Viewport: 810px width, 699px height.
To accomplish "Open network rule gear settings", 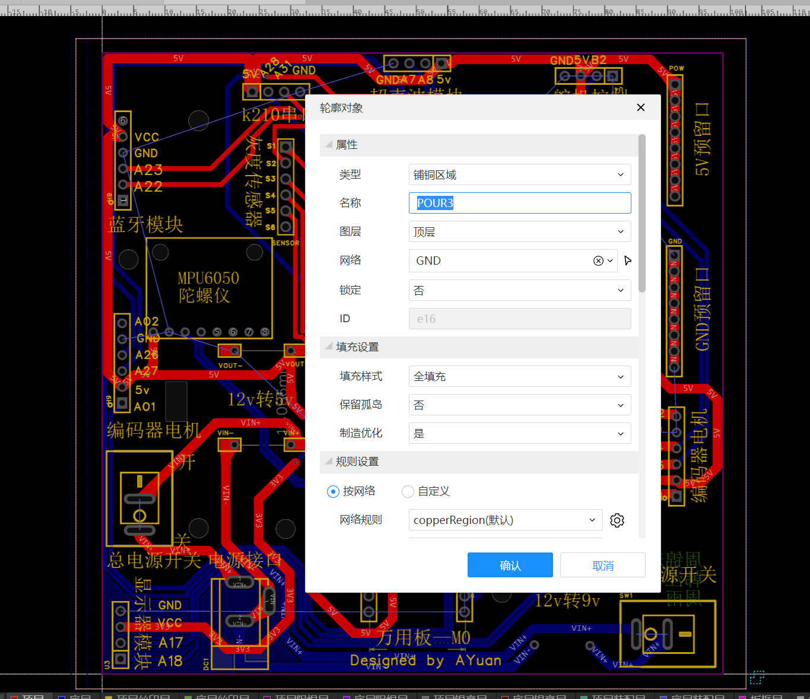I will coord(617,520).
